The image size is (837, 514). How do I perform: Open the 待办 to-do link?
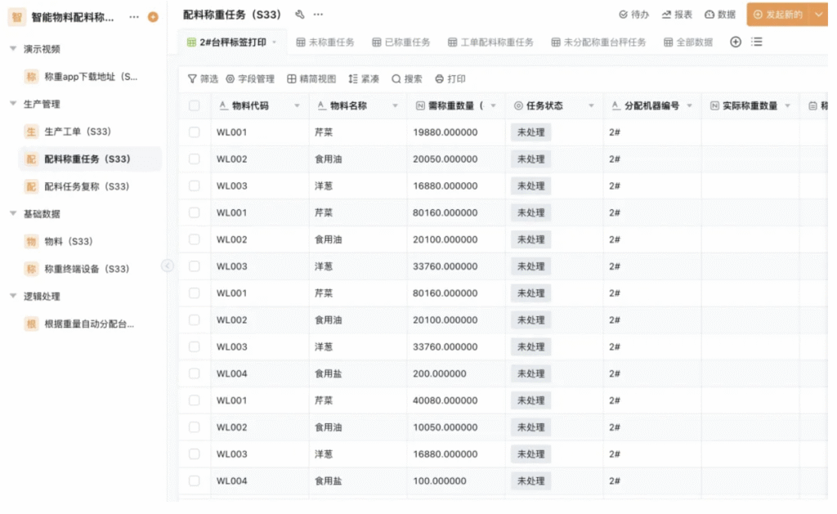coord(634,15)
